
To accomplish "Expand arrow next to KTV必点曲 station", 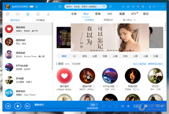I will [117, 86].
